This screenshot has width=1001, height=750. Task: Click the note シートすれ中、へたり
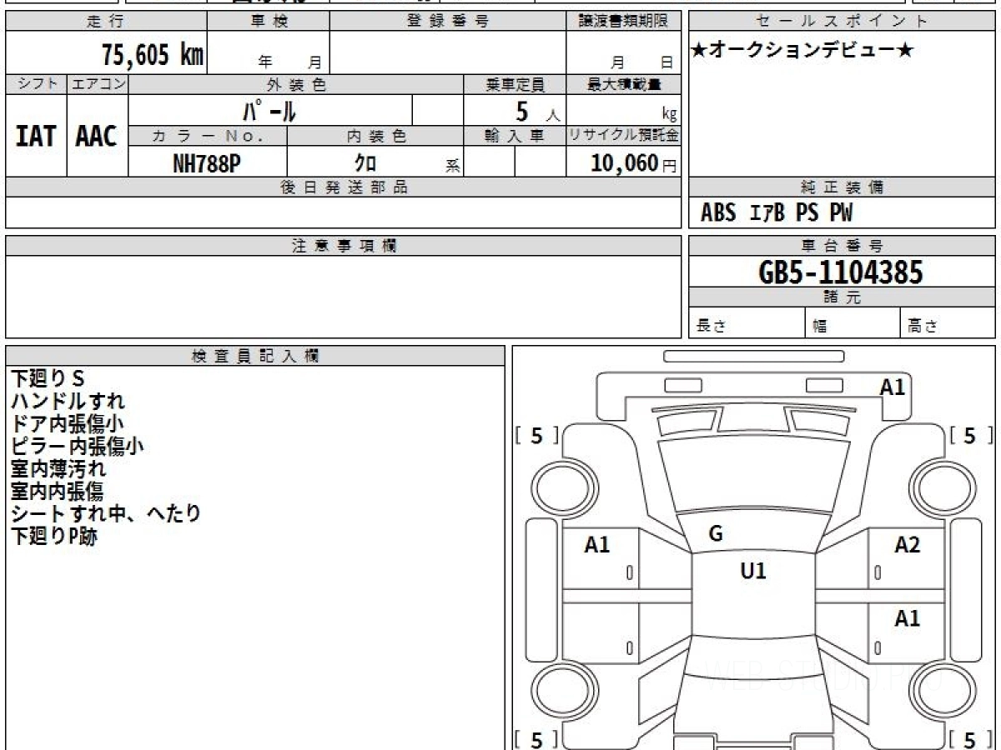point(106,513)
